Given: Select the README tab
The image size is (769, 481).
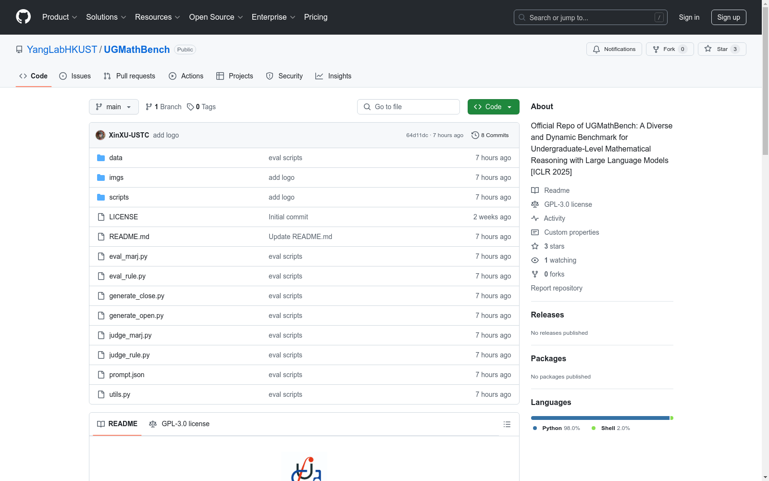Looking at the screenshot, I should click(117, 424).
